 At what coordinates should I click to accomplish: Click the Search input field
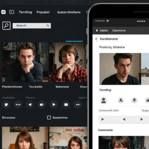click(x=32, y=26)
